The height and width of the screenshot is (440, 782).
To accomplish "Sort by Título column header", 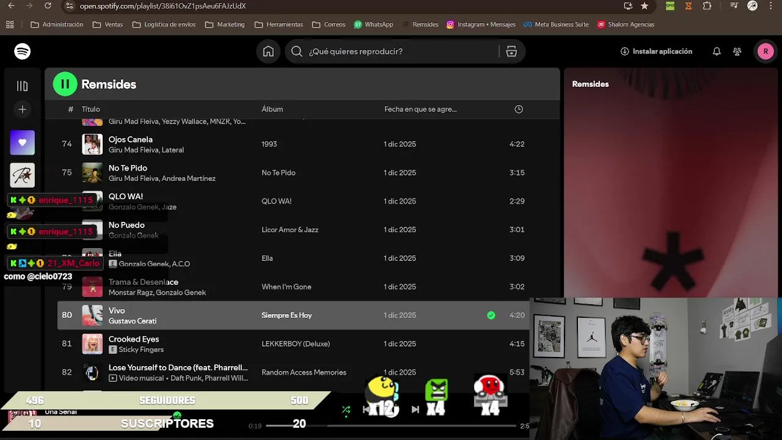I will point(91,109).
